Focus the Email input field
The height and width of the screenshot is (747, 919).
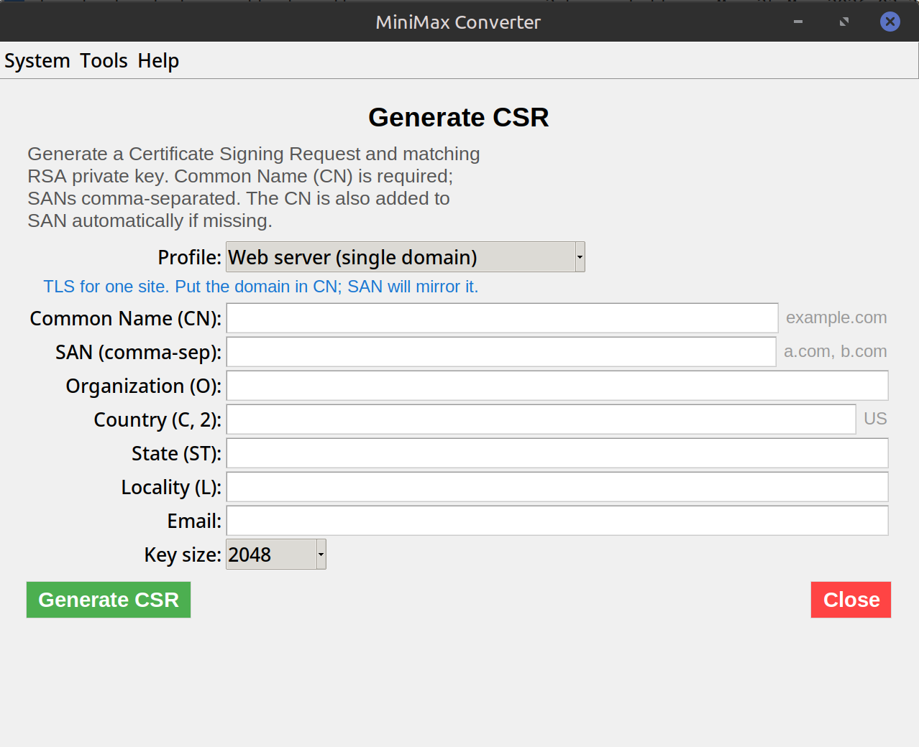[x=557, y=521]
